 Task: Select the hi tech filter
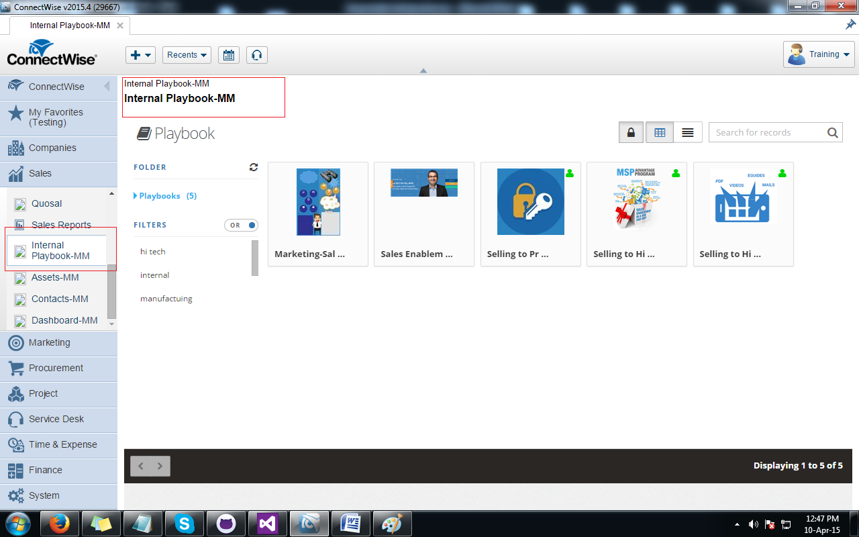pyautogui.click(x=153, y=252)
